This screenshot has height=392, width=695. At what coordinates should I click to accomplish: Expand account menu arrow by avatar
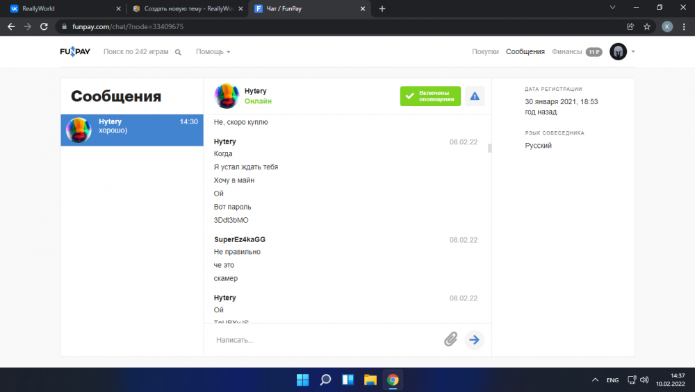(x=633, y=52)
